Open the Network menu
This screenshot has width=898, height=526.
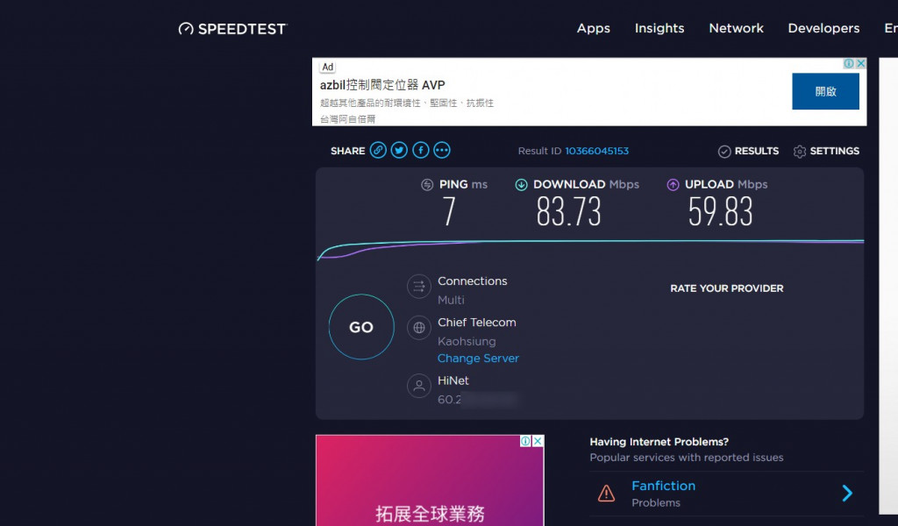coord(736,29)
